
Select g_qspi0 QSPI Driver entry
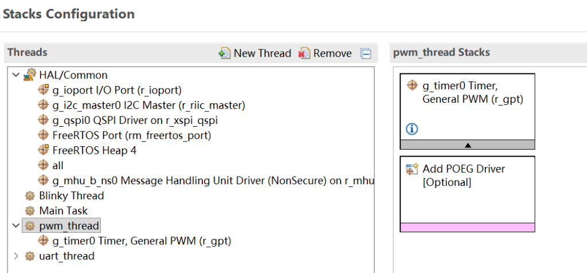click(135, 120)
